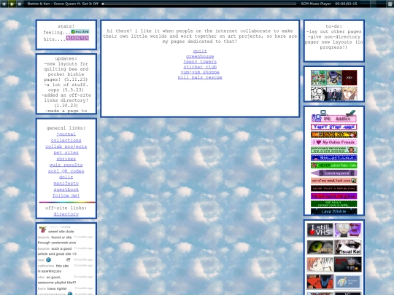The image size is (394, 295).
Task: Click I love My Online Friends blinkie
Action: [334, 142]
